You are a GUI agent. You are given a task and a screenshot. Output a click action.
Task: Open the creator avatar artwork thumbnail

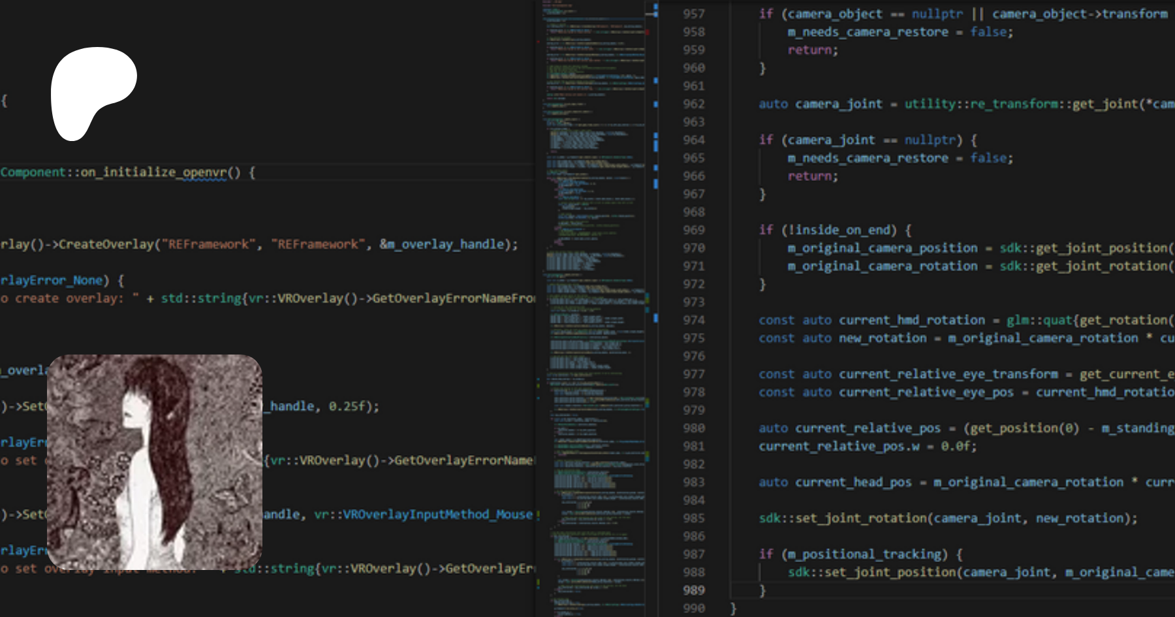[x=155, y=462]
